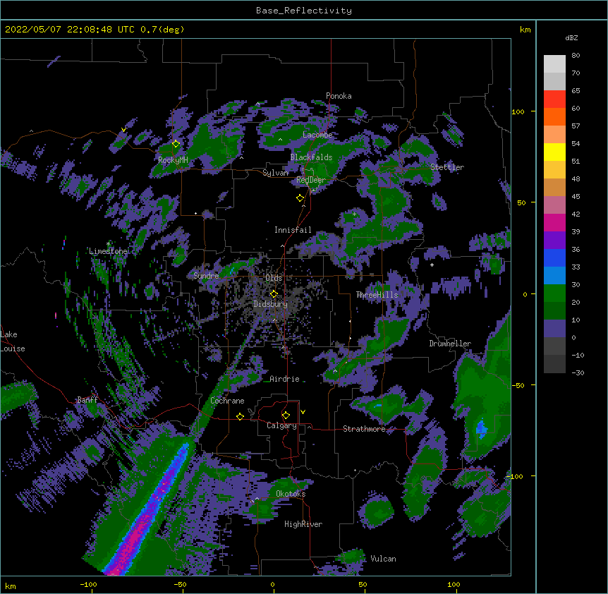Click the km label at top right
608x594 pixels.
(525, 30)
